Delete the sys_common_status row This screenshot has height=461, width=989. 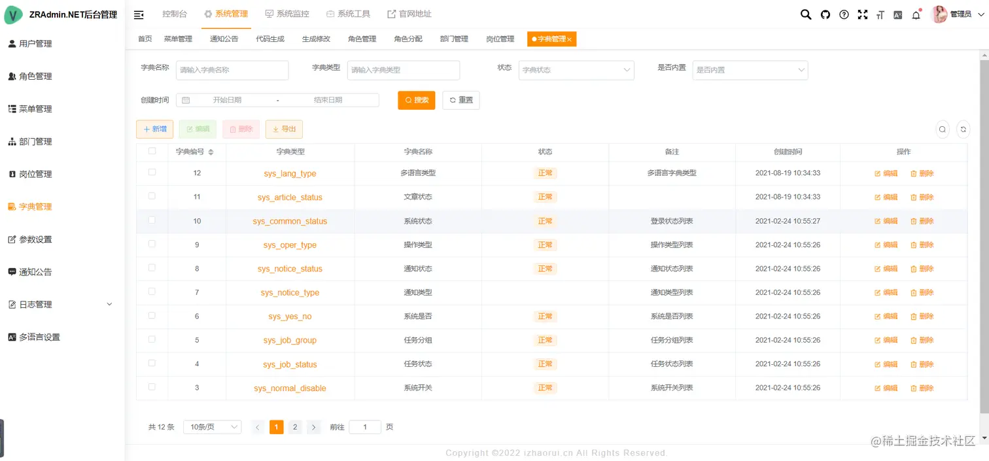coord(922,221)
